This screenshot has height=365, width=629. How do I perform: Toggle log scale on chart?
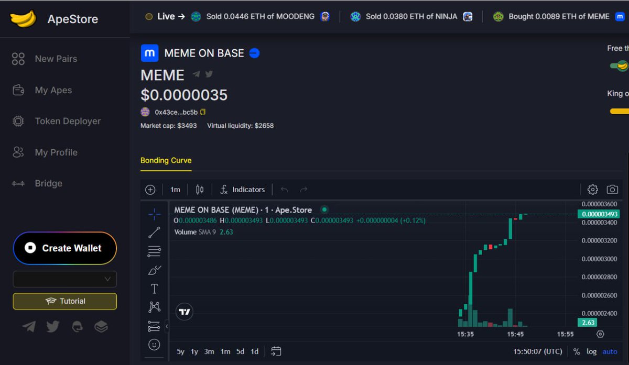tap(591, 351)
